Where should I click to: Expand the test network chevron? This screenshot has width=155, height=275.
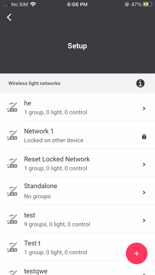coord(144,220)
